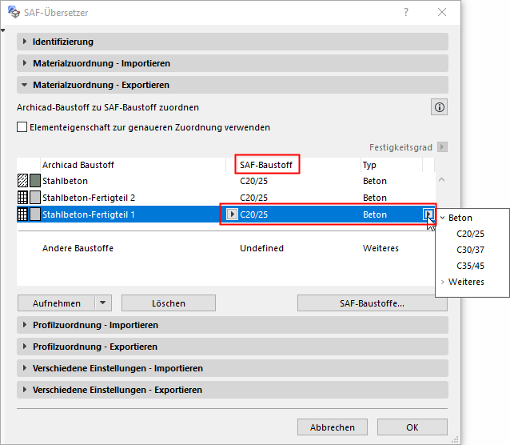510x445 pixels.
Task: Click Abbrechen to cancel
Action: click(x=333, y=427)
